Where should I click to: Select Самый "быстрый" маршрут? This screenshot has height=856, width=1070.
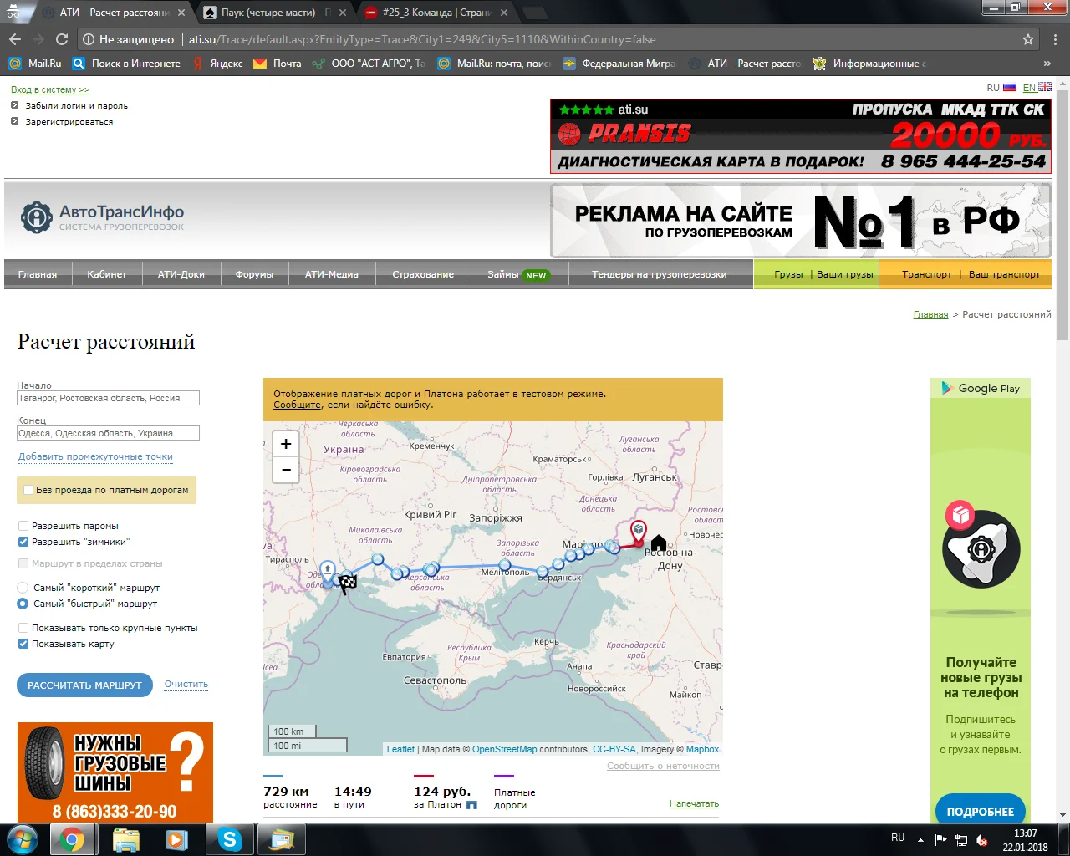coord(23,604)
